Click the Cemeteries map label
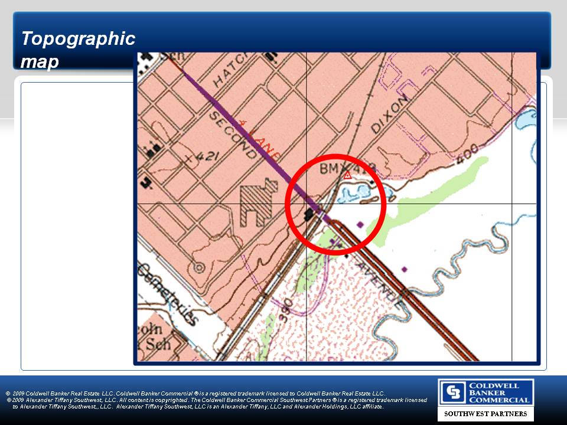Viewport: 567px width, 425px height. pos(167,295)
